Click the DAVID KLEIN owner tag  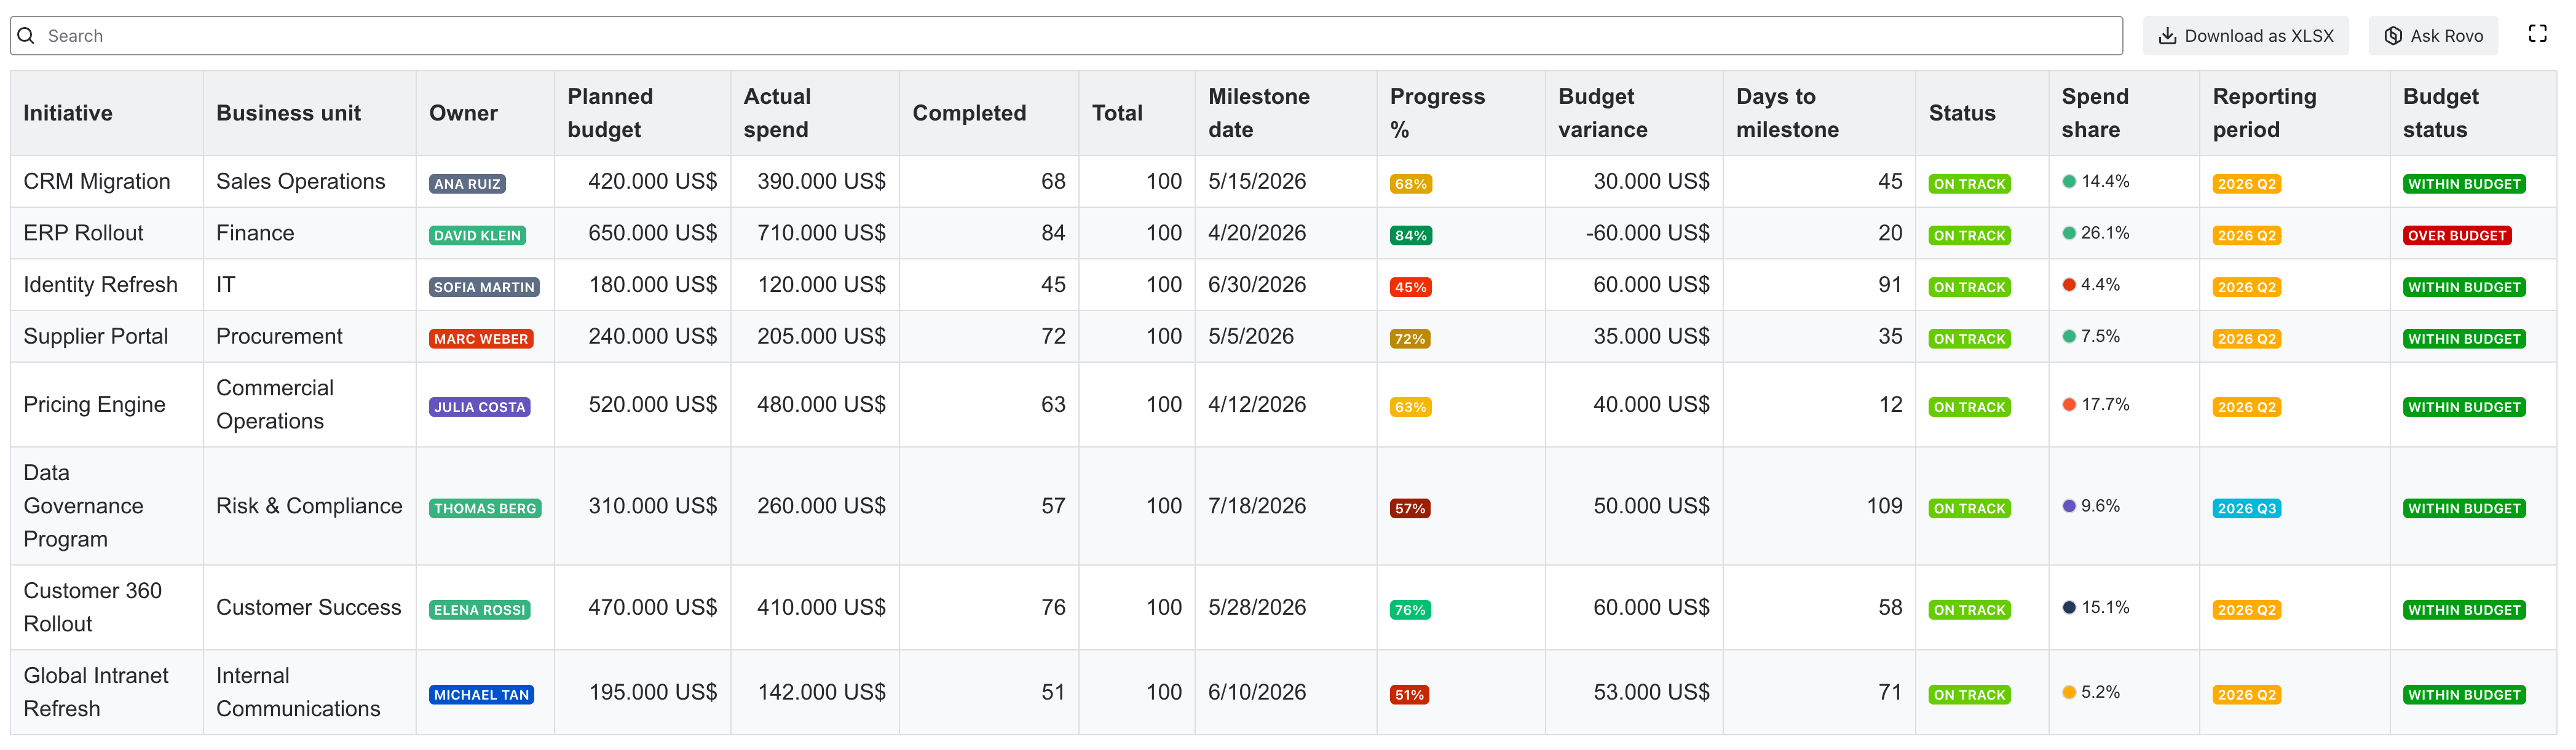pyautogui.click(x=477, y=236)
